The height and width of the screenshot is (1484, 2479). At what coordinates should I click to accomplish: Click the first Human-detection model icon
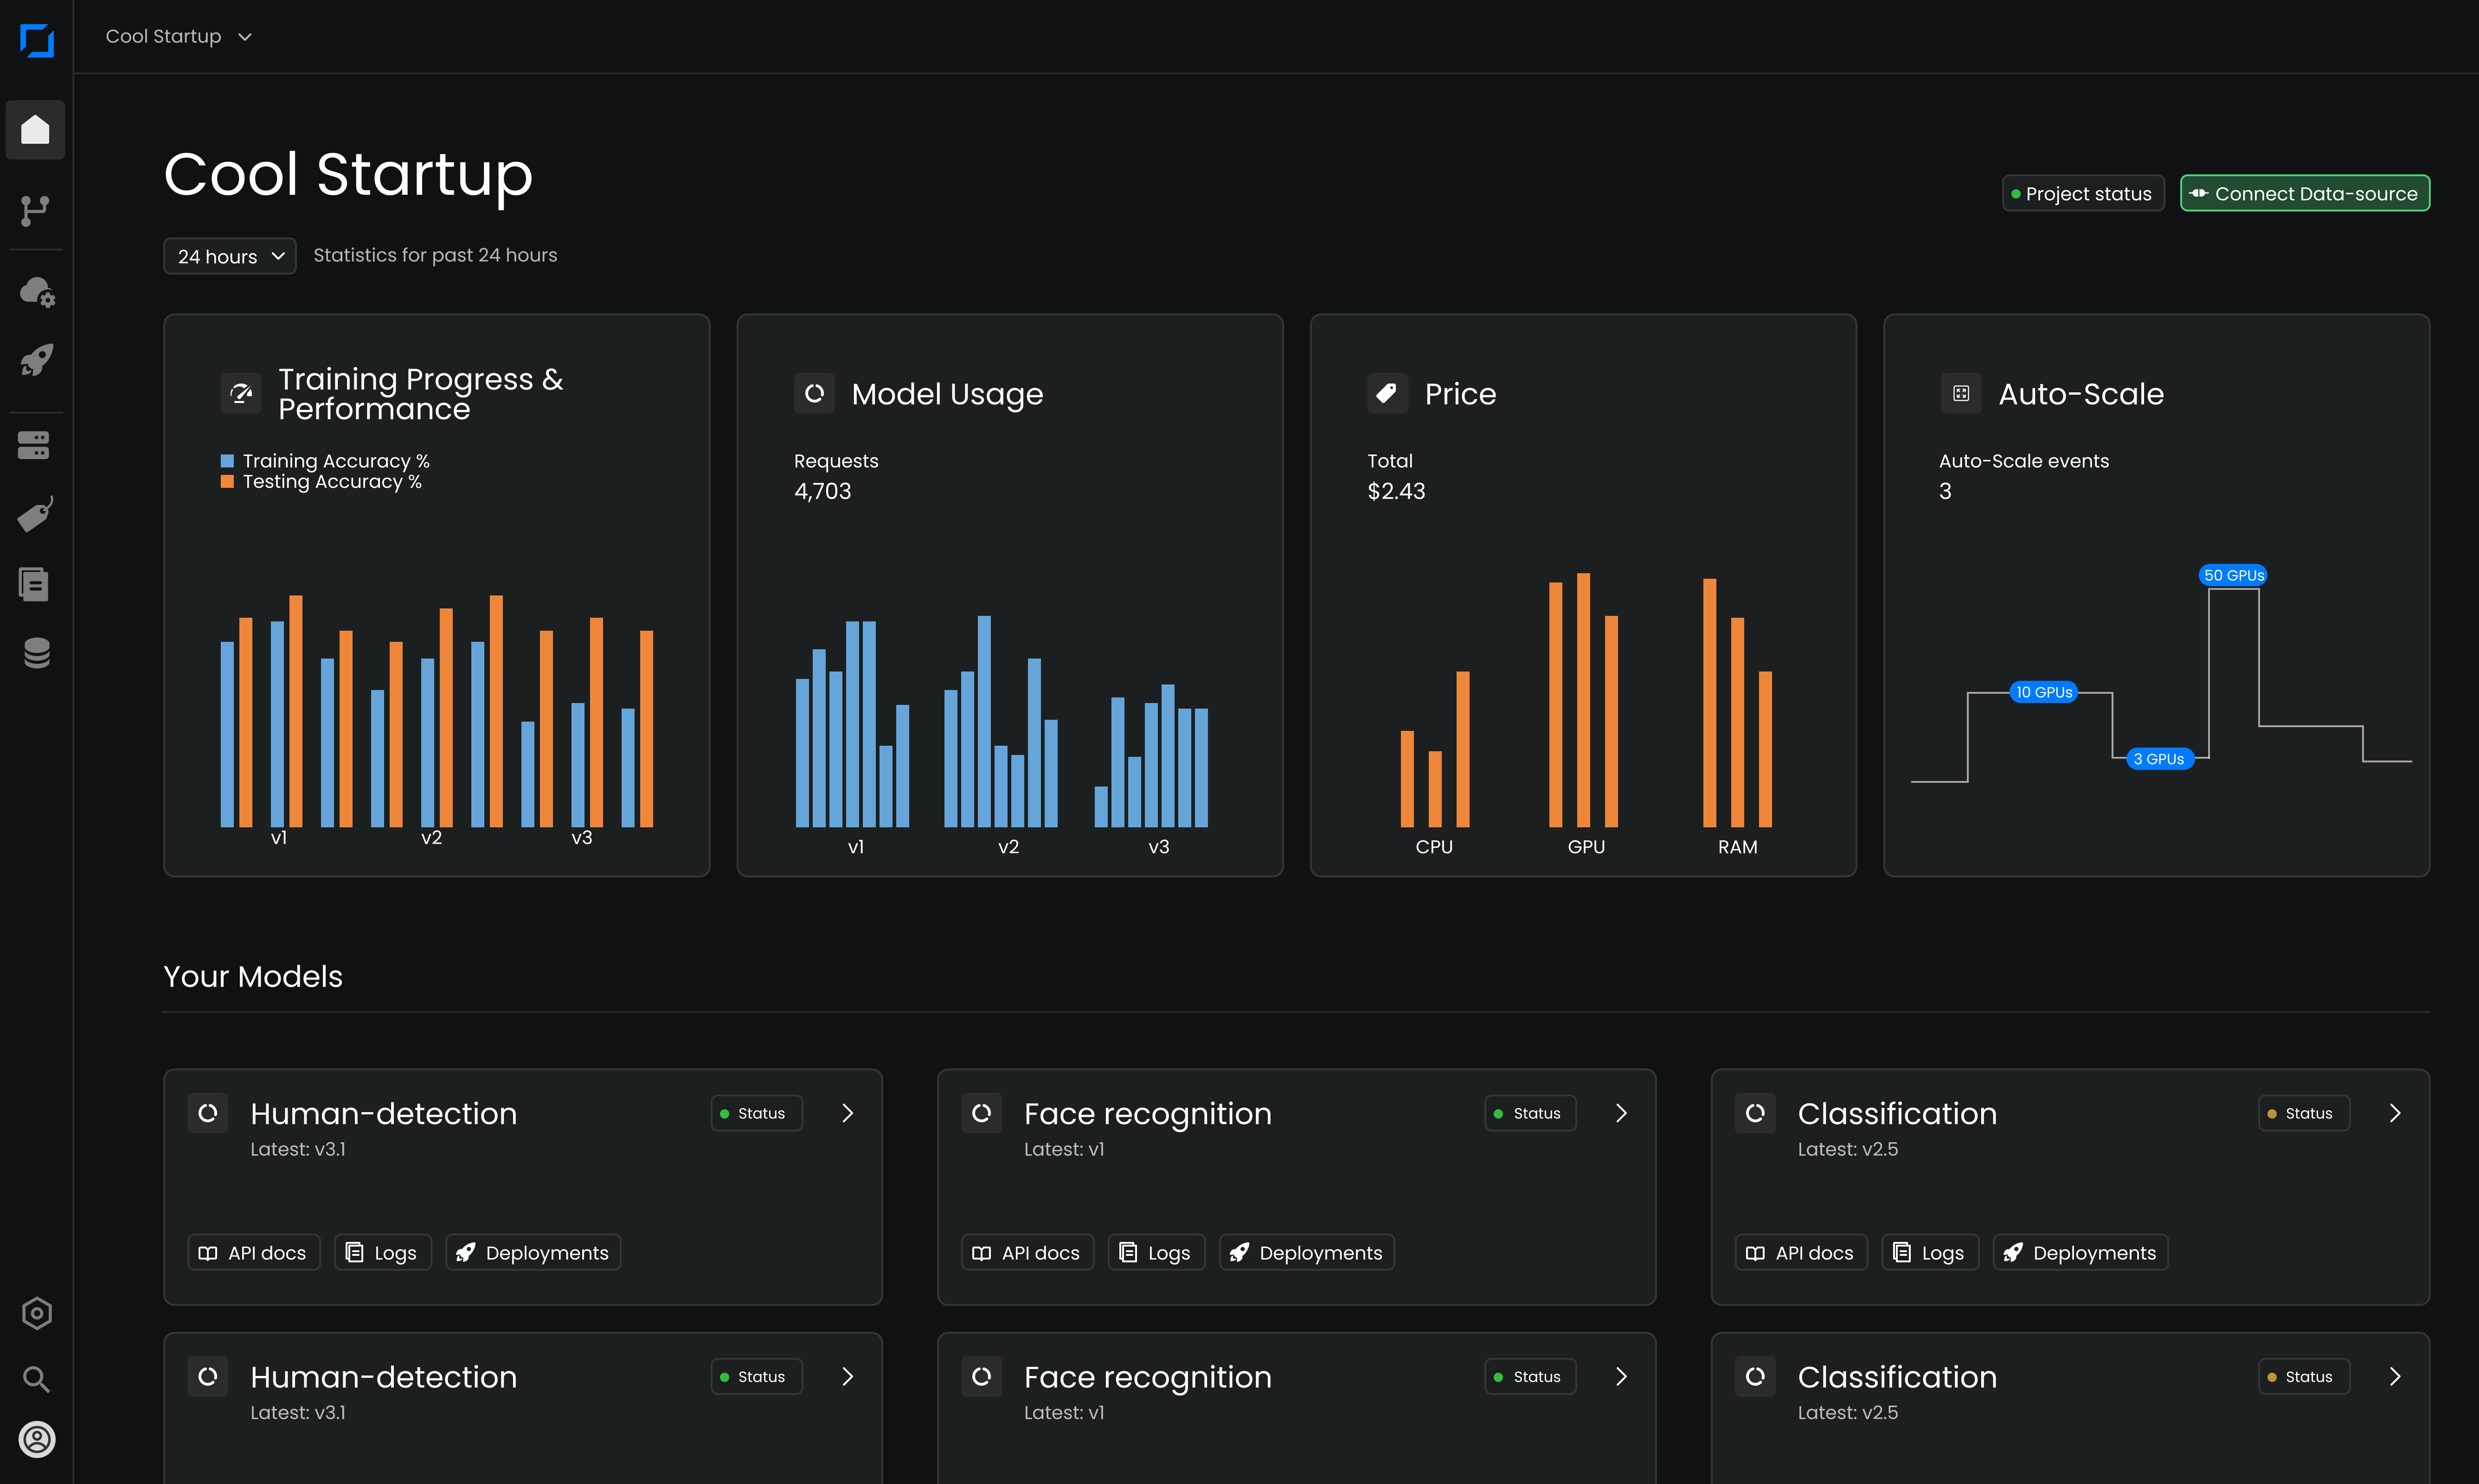point(208,1113)
